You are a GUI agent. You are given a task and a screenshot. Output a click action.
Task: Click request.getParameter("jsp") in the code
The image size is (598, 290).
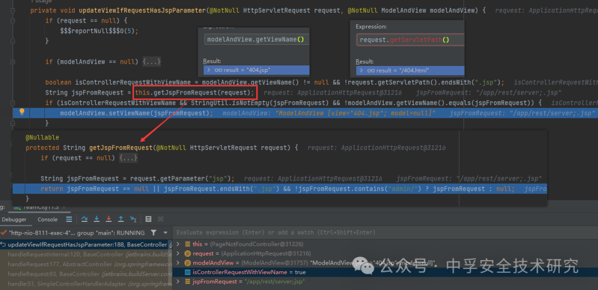(182, 178)
